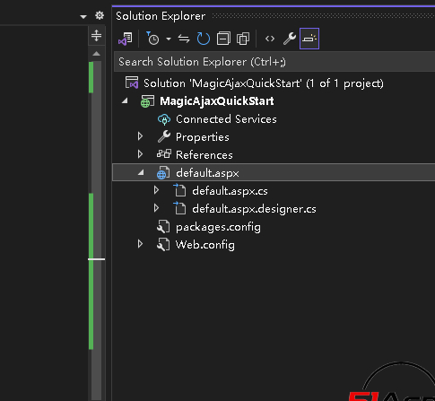
Task: Select the Web.config file
Action: pos(205,245)
